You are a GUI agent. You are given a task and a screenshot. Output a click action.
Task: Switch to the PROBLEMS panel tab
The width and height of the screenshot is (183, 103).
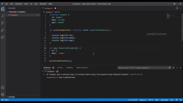pyautogui.click(x=47, y=68)
